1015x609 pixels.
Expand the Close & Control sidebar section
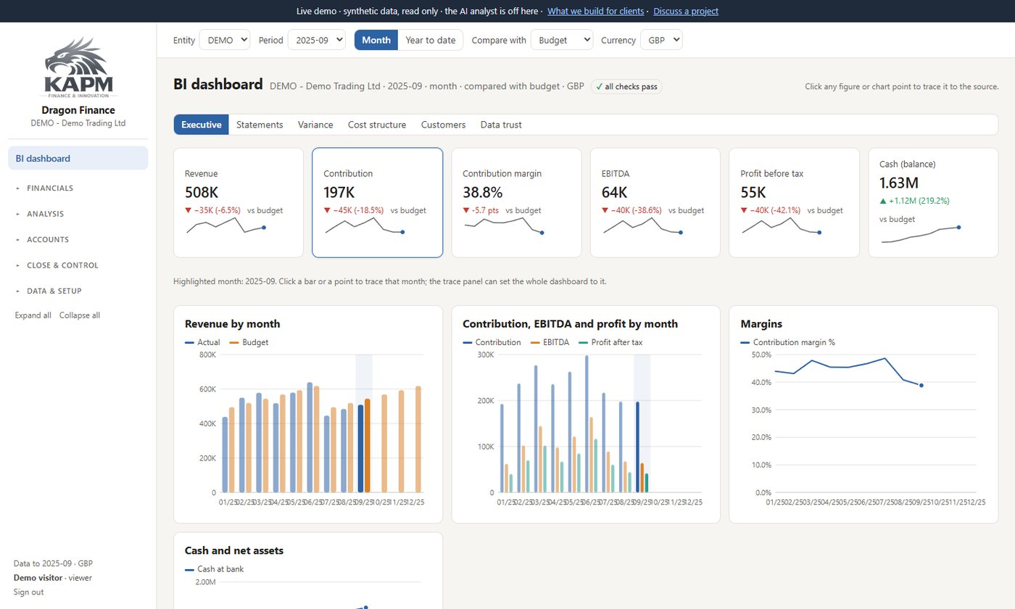(78, 265)
